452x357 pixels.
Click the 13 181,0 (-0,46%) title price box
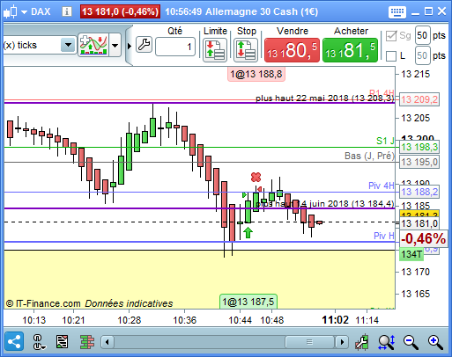coord(120,11)
